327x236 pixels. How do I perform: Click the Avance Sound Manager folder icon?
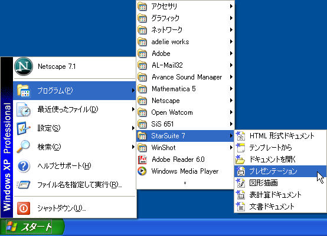coord(142,77)
